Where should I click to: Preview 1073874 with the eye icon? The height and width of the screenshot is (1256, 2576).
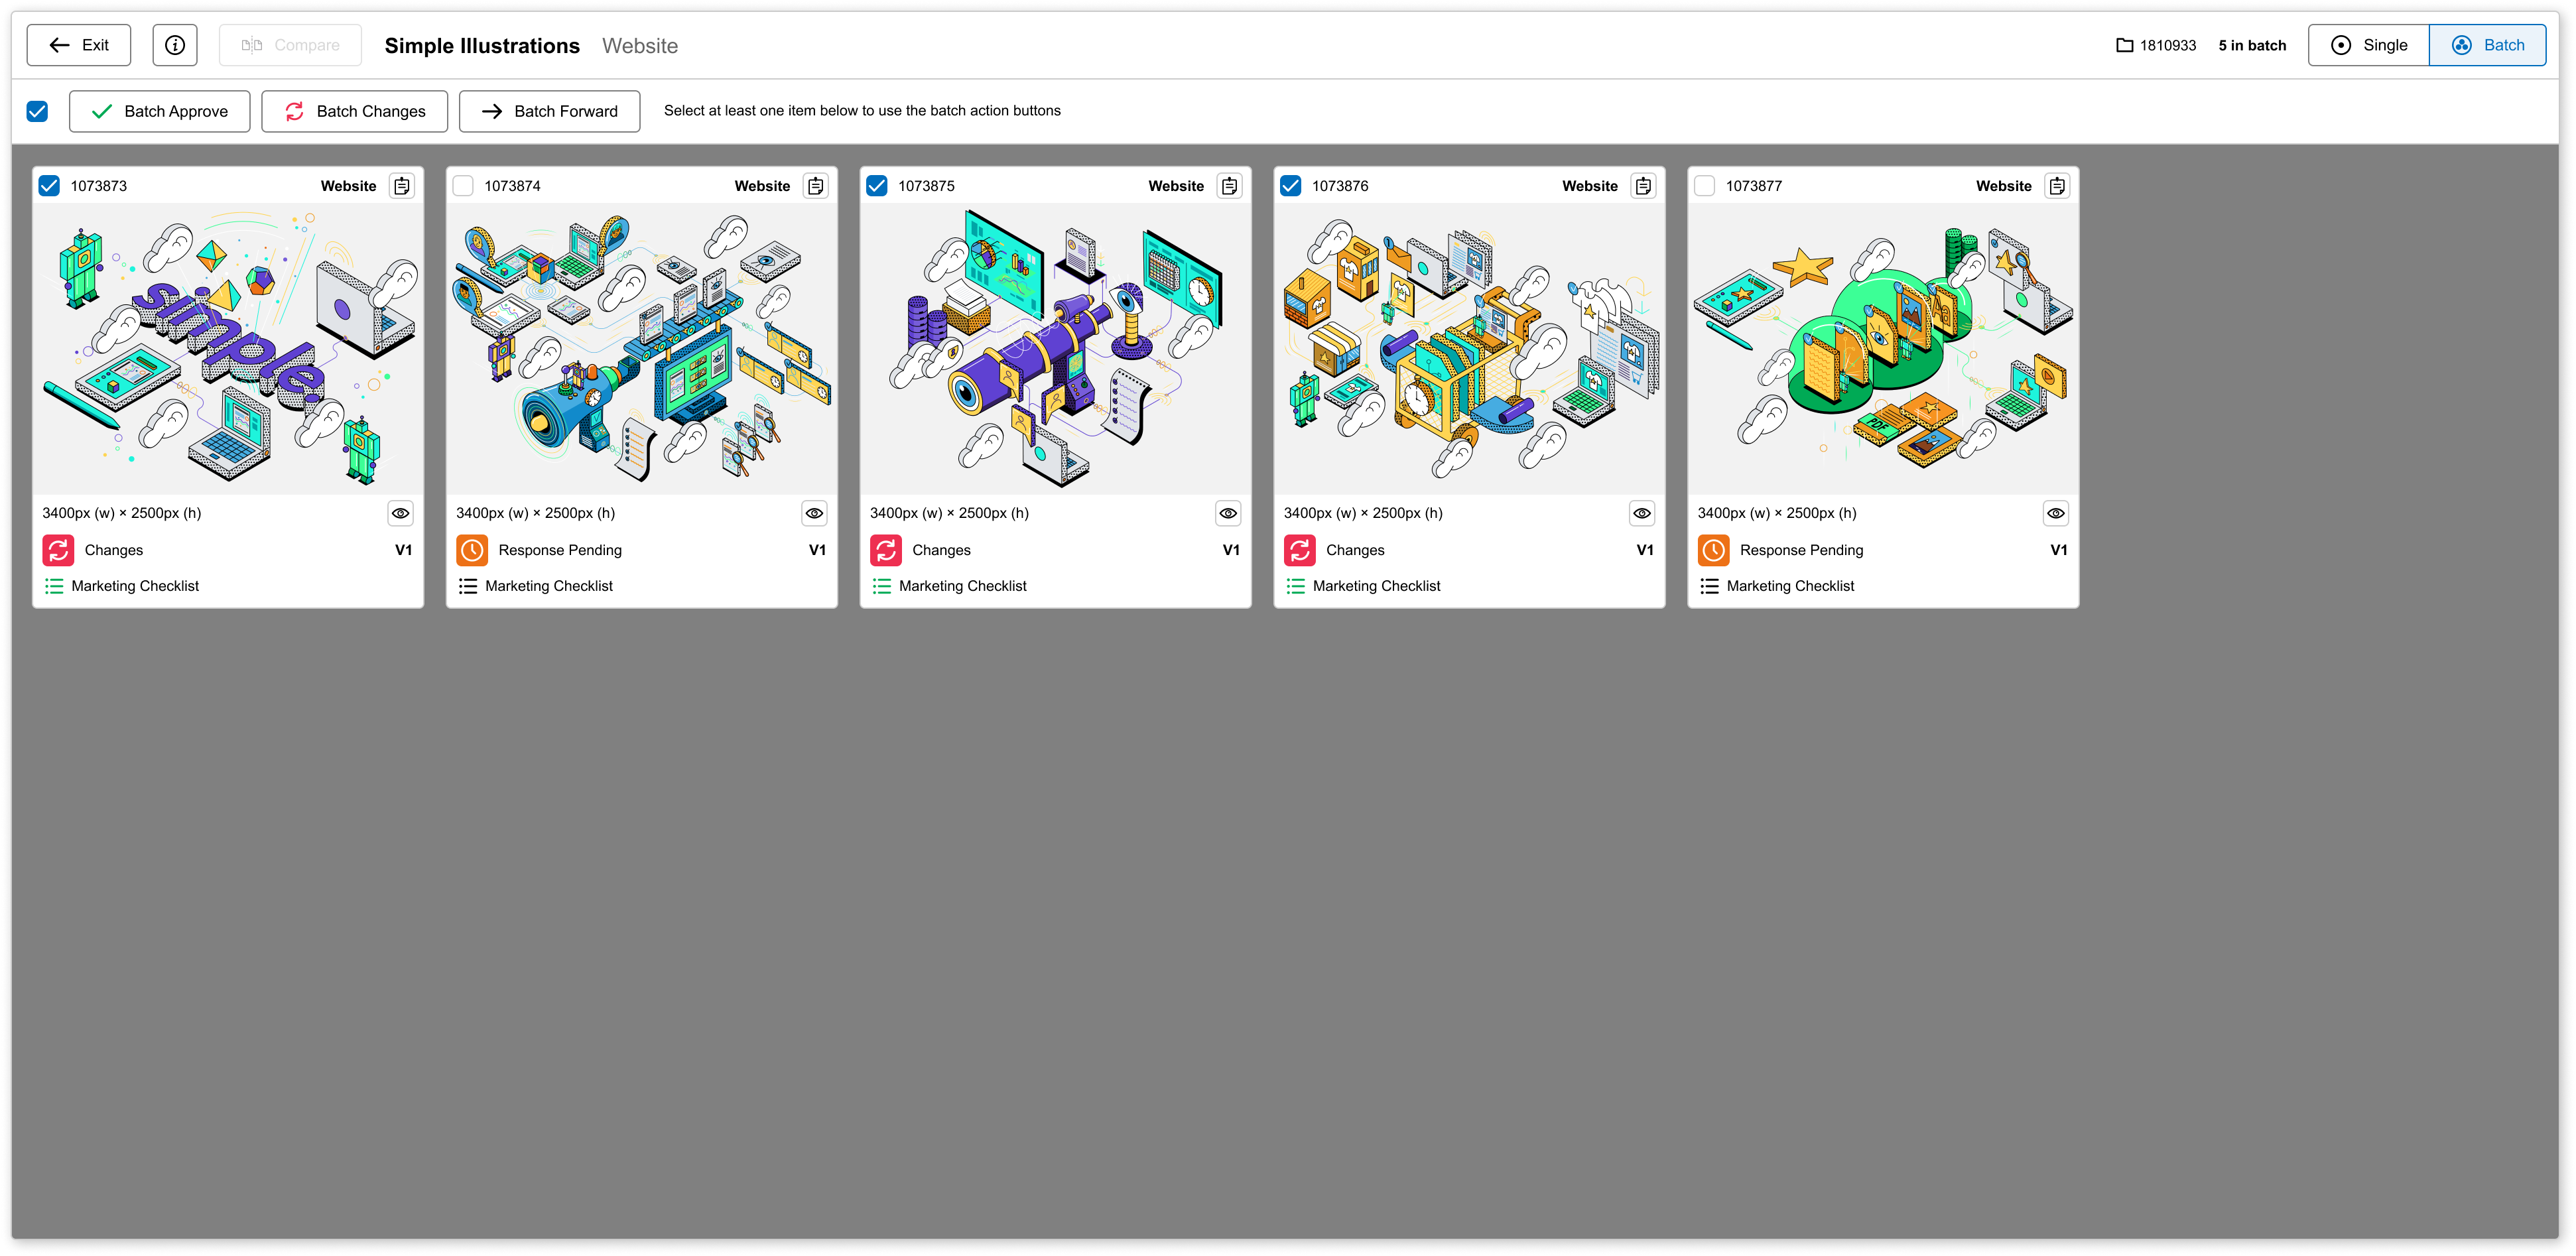(814, 513)
